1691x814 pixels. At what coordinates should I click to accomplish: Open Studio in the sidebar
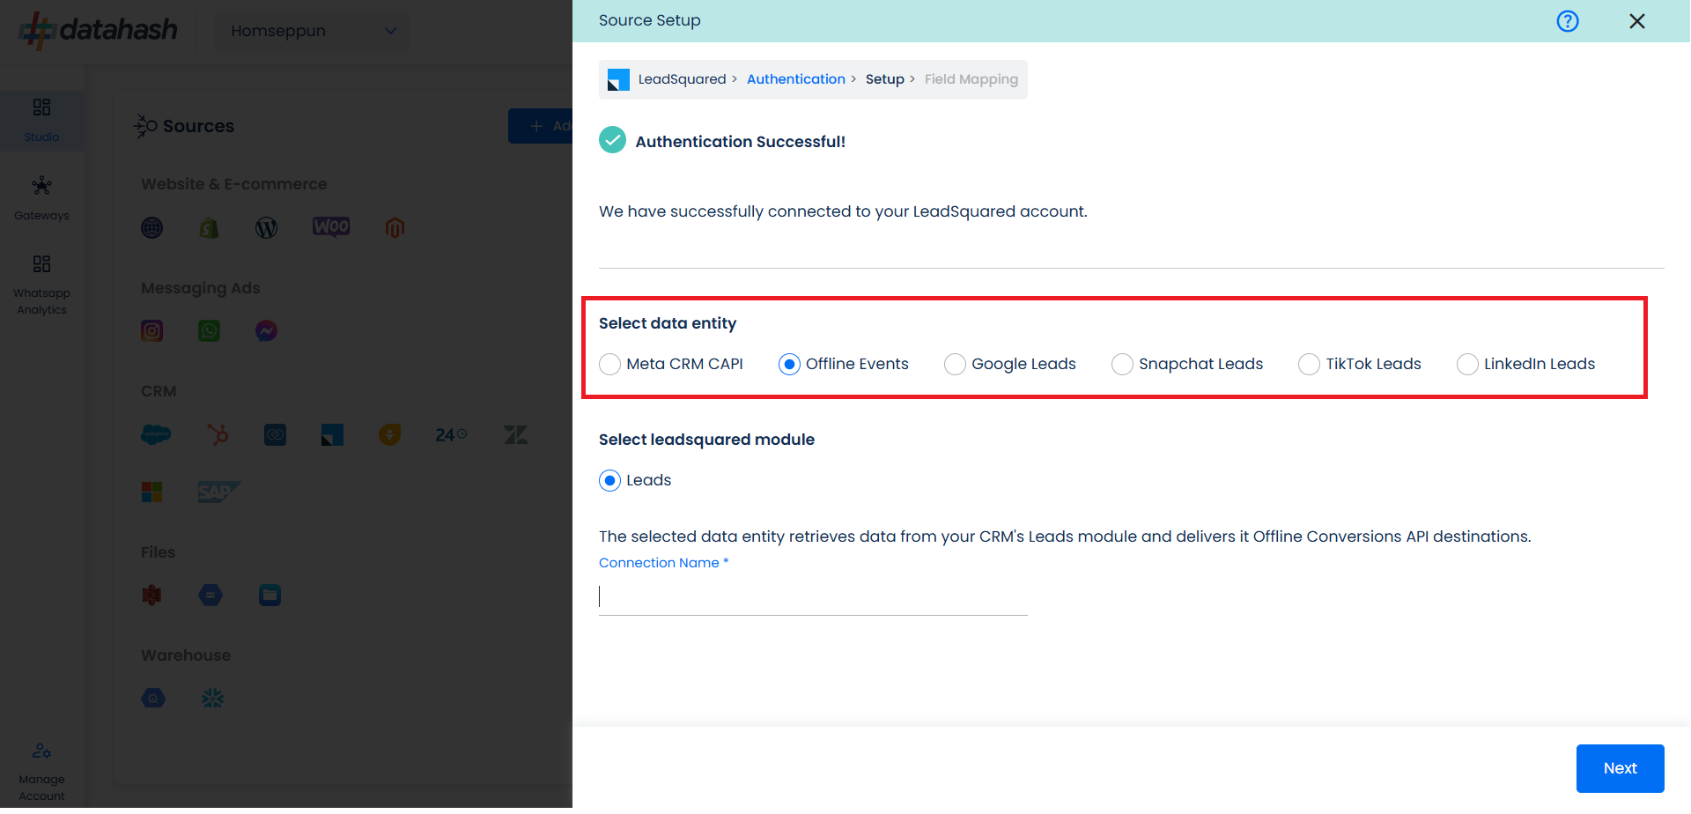click(x=41, y=121)
